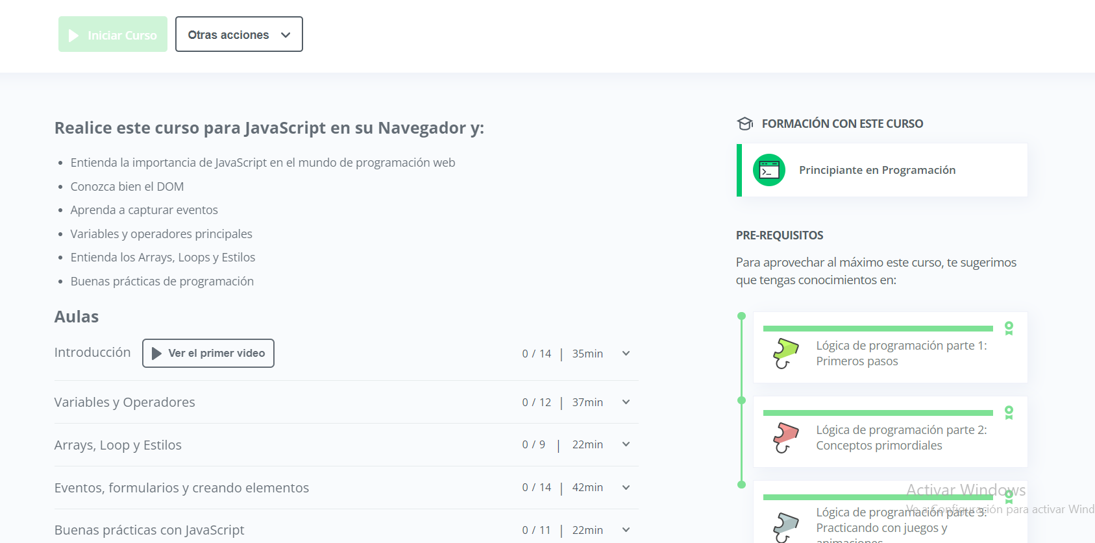Click the gray puzzle icon of parte 3
Screen dimensions: 1095x543
click(x=786, y=527)
